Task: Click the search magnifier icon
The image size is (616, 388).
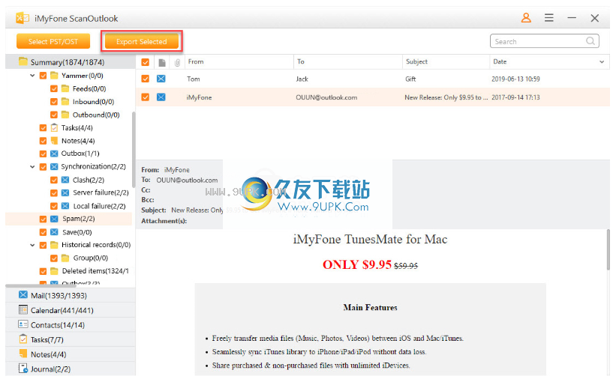Action: click(590, 40)
